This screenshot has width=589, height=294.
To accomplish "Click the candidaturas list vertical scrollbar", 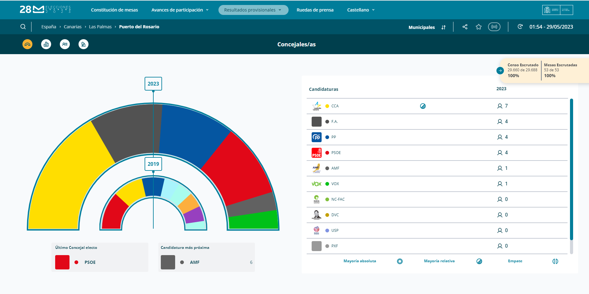I will (571, 170).
